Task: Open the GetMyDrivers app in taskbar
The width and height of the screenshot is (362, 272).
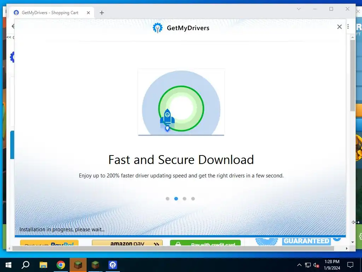Action: click(x=113, y=265)
